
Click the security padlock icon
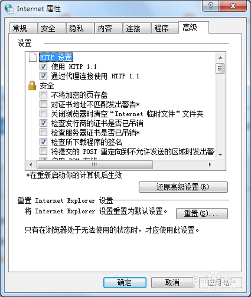click(32, 85)
